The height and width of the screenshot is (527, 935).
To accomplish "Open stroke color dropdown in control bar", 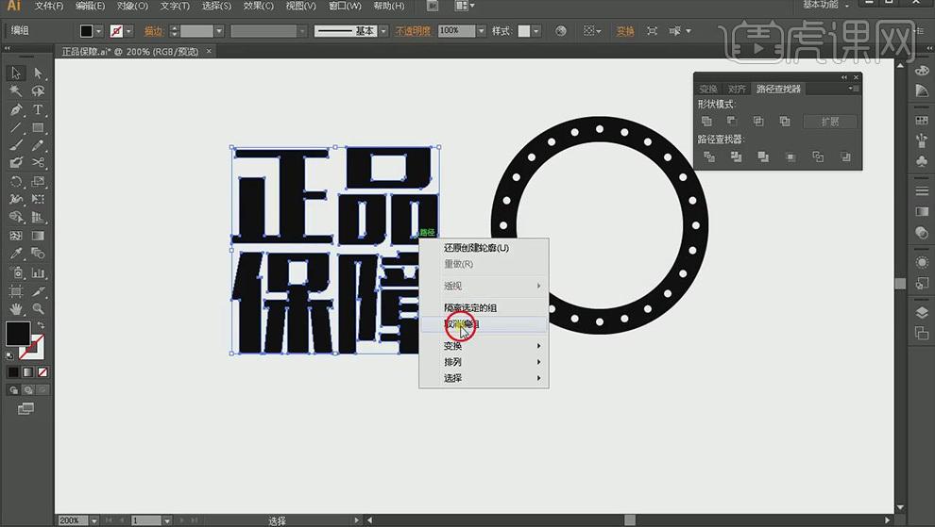I will click(128, 31).
